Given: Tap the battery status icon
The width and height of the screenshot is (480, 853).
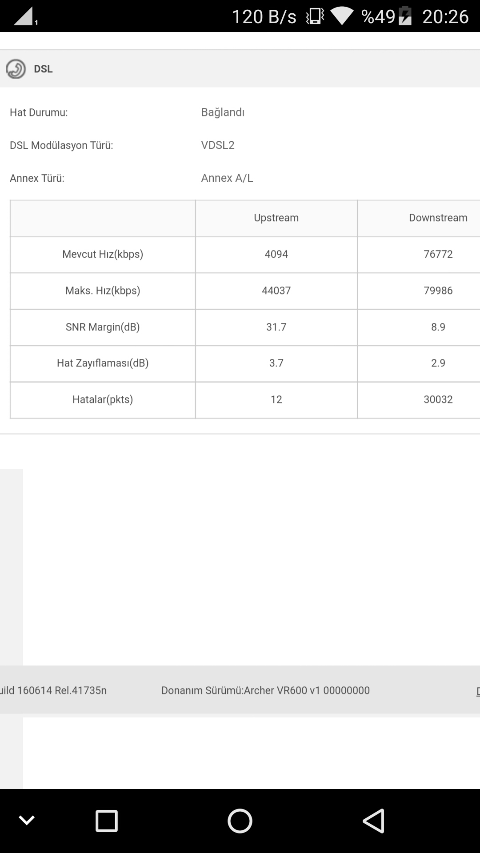Looking at the screenshot, I should (405, 16).
